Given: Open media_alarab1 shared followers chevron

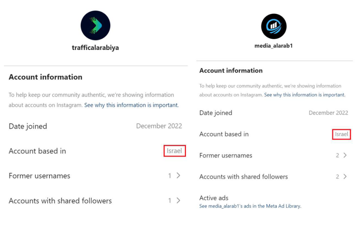Looking at the screenshot, I should tap(345, 176).
